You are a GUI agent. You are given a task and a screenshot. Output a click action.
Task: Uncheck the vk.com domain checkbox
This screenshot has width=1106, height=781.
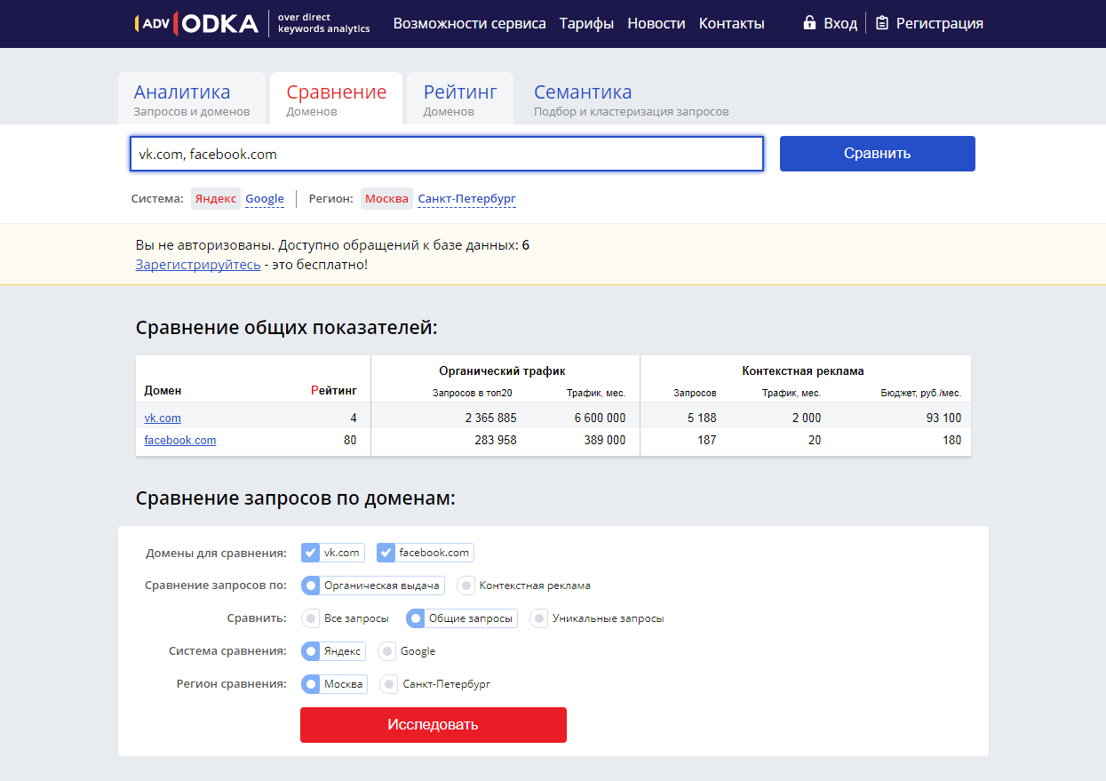click(x=312, y=552)
